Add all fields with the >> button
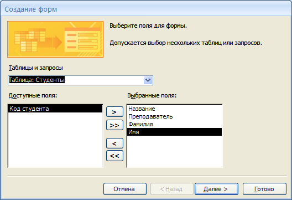The height and width of the screenshot is (200, 292). 114,125
